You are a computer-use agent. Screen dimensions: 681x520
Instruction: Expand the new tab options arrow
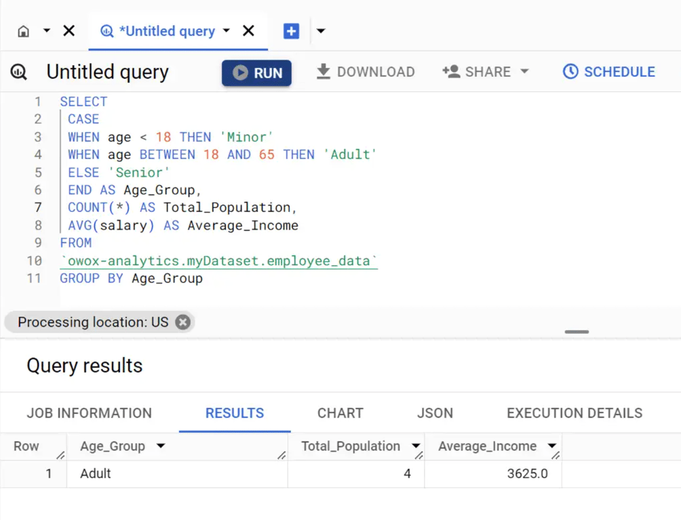click(x=321, y=30)
